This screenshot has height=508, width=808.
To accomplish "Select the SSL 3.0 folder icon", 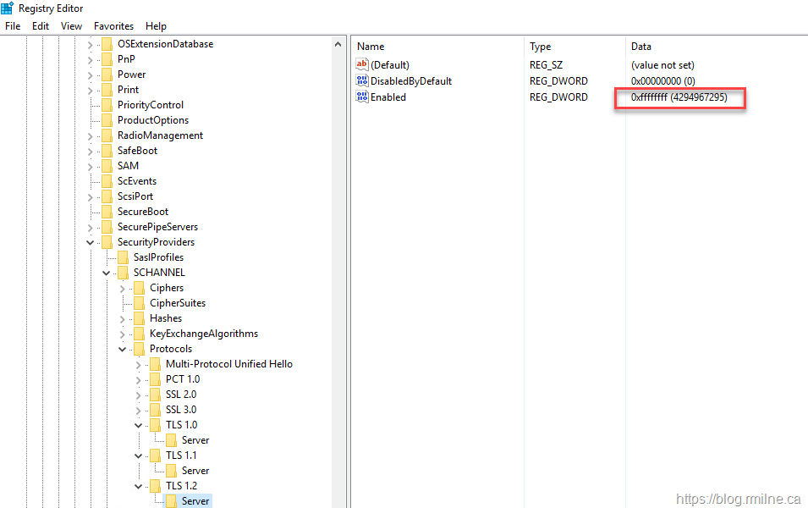I will coord(155,410).
